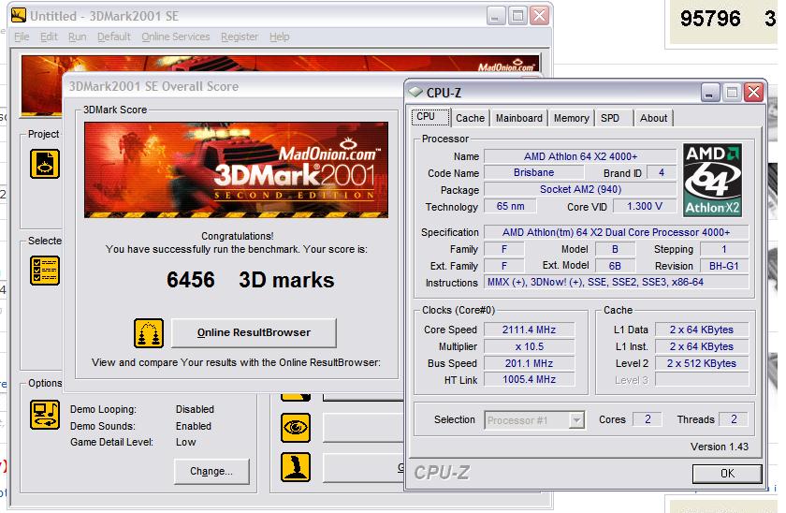This screenshot has width=786, height=513.
Task: Minimize the CPU-Z window
Action: pyautogui.click(x=709, y=93)
